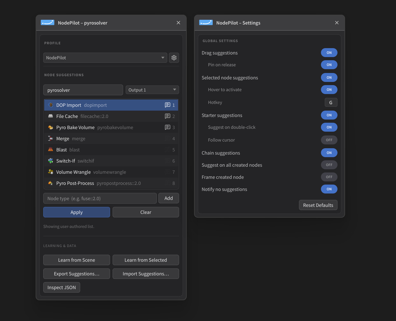The width and height of the screenshot is (396, 321).
Task: Toggle Starter suggestions switch
Action: click(329, 115)
